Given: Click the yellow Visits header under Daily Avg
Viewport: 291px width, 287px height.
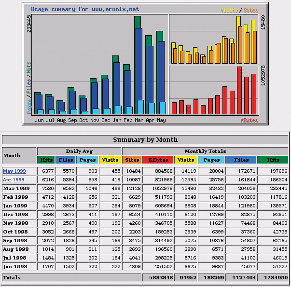Looking at the screenshot, I should (110, 160).
